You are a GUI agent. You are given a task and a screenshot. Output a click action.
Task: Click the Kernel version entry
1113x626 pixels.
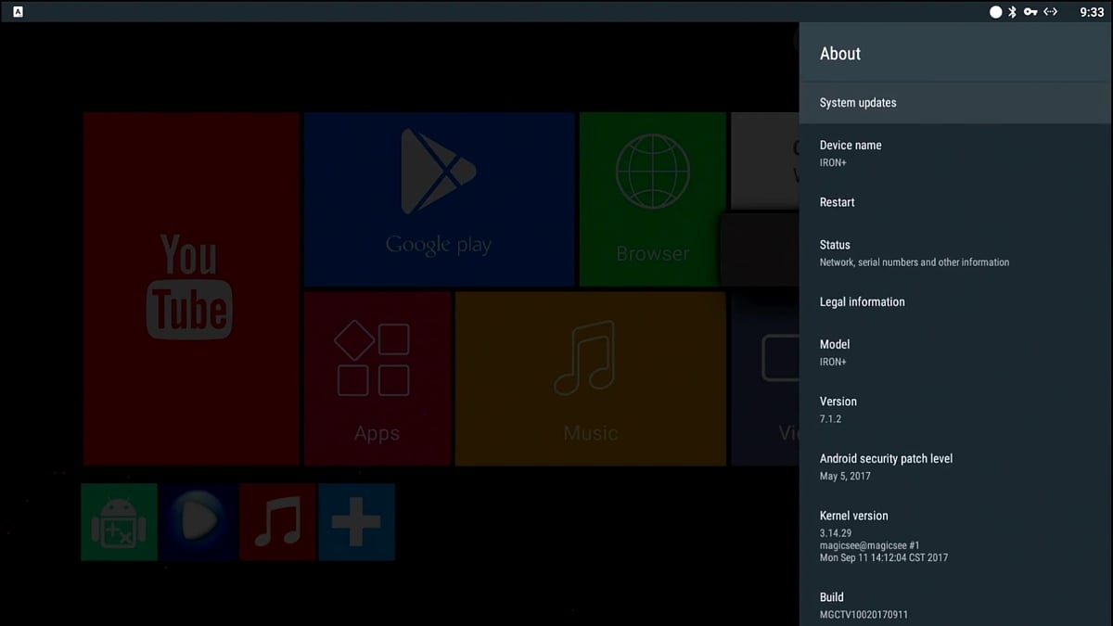pyautogui.click(x=955, y=536)
